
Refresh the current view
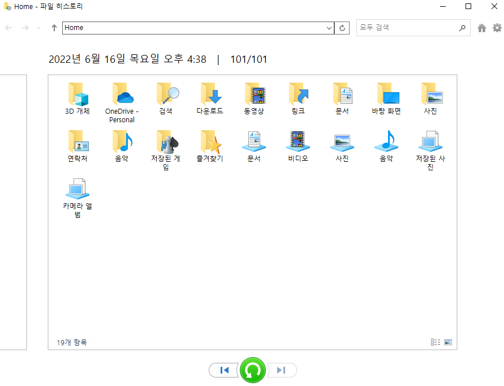point(342,27)
